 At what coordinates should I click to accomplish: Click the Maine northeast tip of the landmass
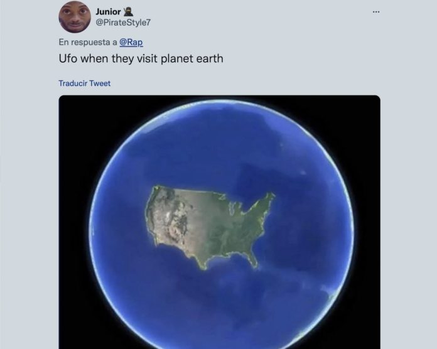(270, 196)
